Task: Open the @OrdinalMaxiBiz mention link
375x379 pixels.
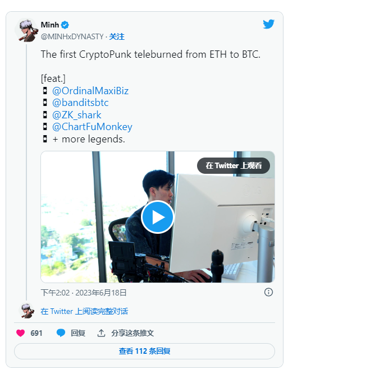Action: coord(90,91)
